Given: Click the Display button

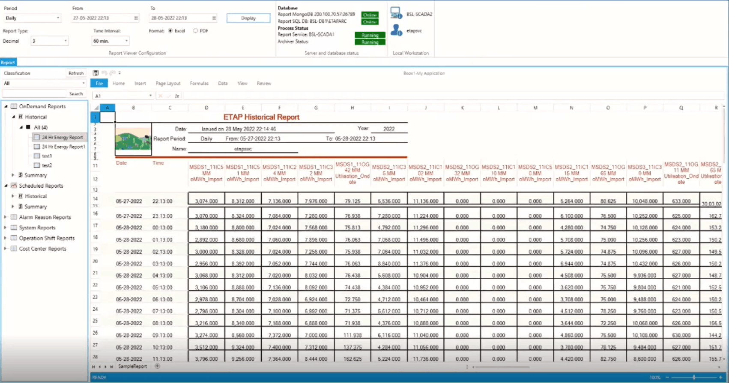Looking at the screenshot, I should pos(248,18).
